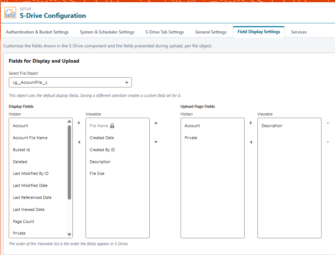Move Display Viewable field down
This screenshot has height=255, width=335.
click(x=156, y=142)
